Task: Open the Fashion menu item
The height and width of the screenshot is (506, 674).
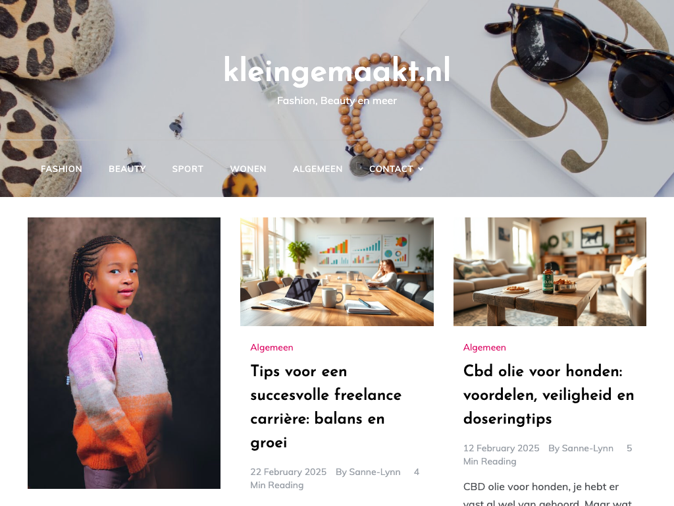Action: point(61,169)
